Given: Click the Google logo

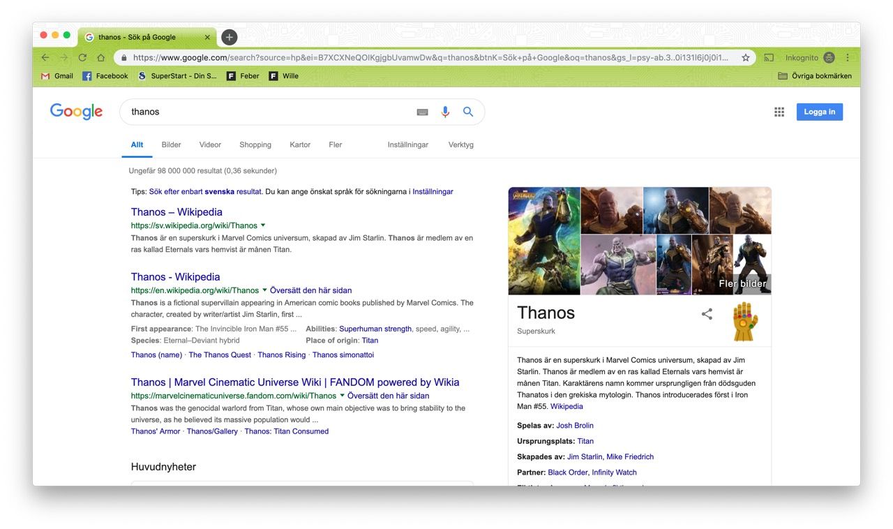Looking at the screenshot, I should (x=76, y=112).
